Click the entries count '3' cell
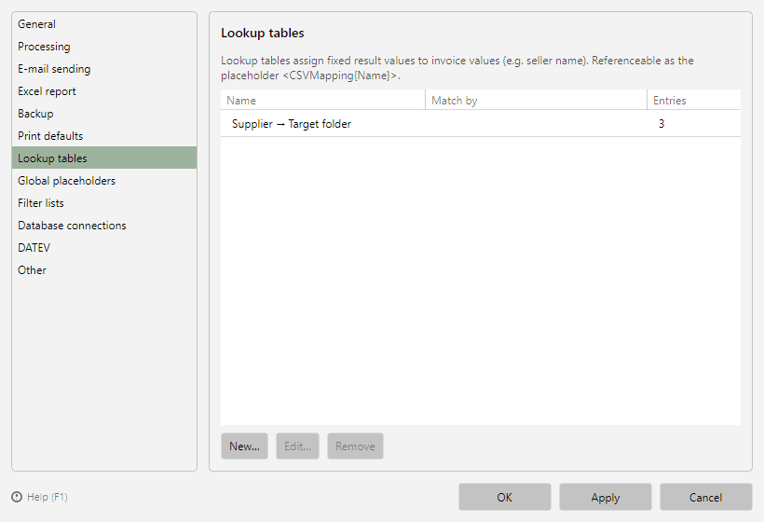Screen dimensions: 764x522 click(x=662, y=124)
